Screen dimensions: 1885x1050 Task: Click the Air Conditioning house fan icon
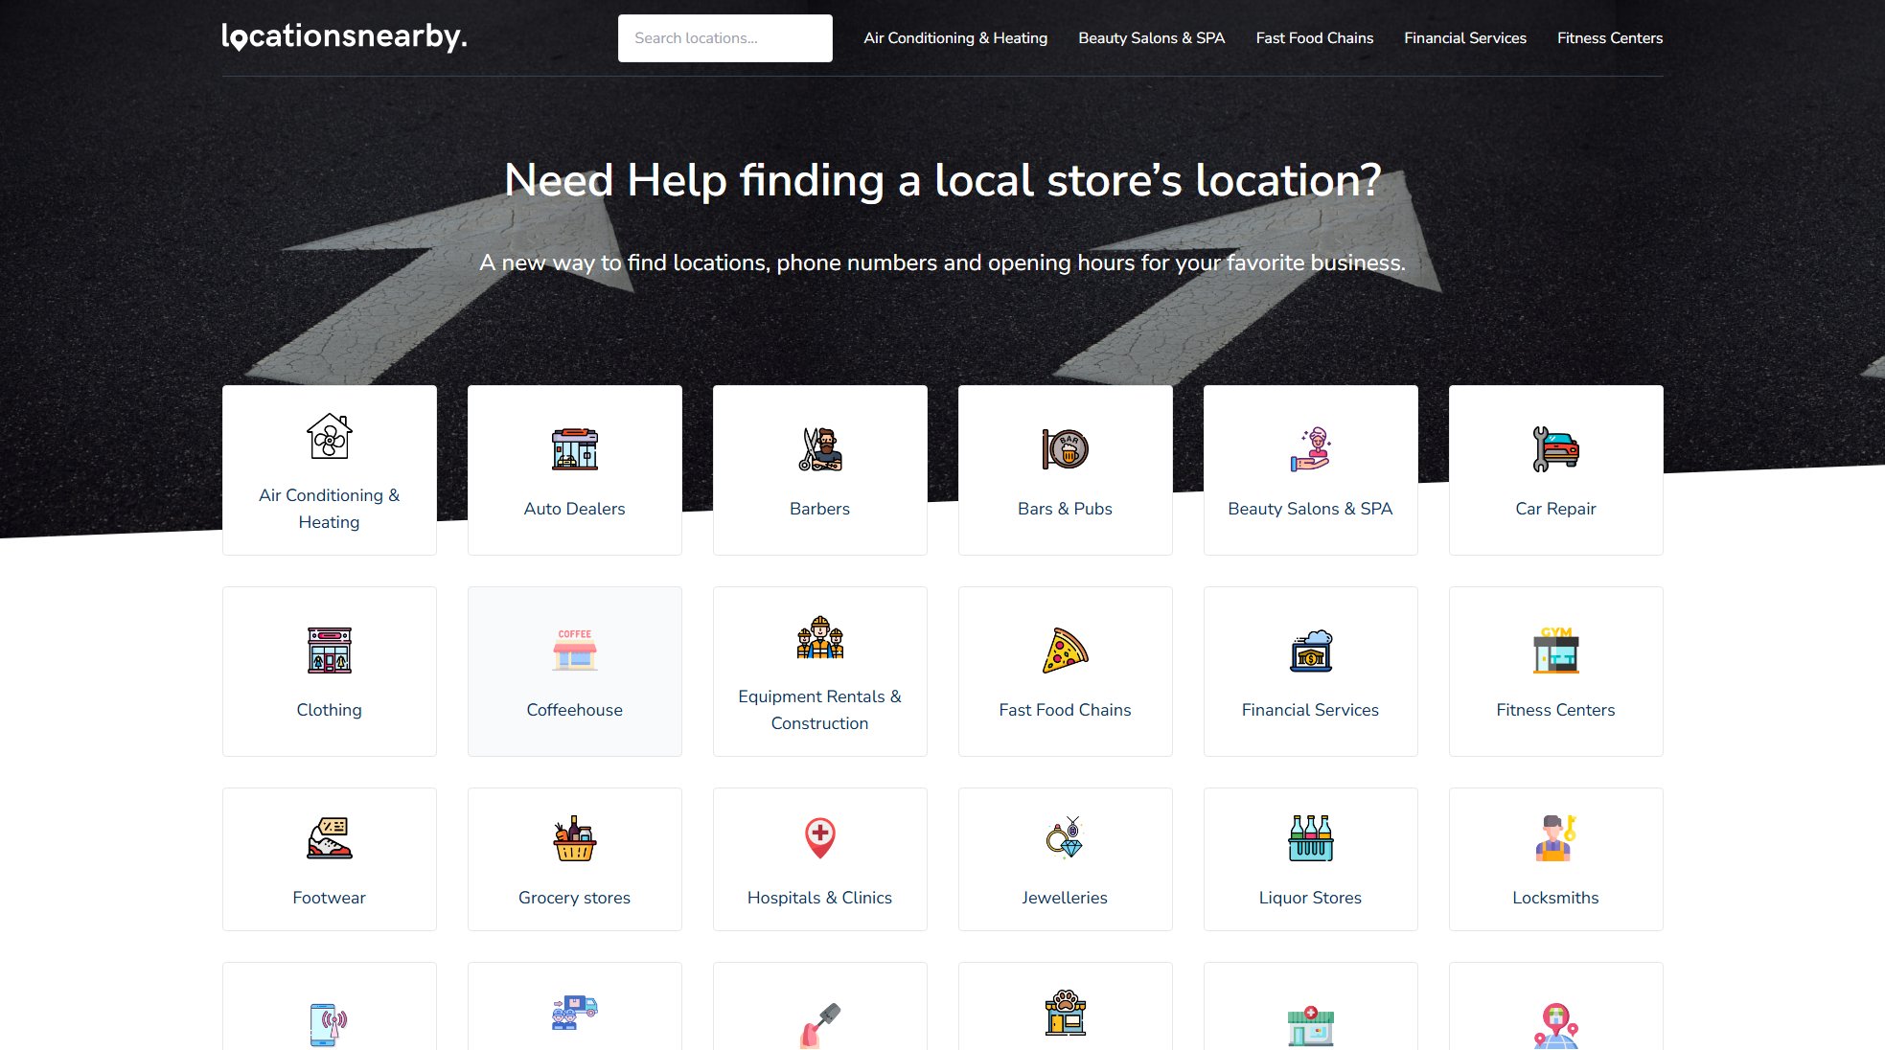329,436
